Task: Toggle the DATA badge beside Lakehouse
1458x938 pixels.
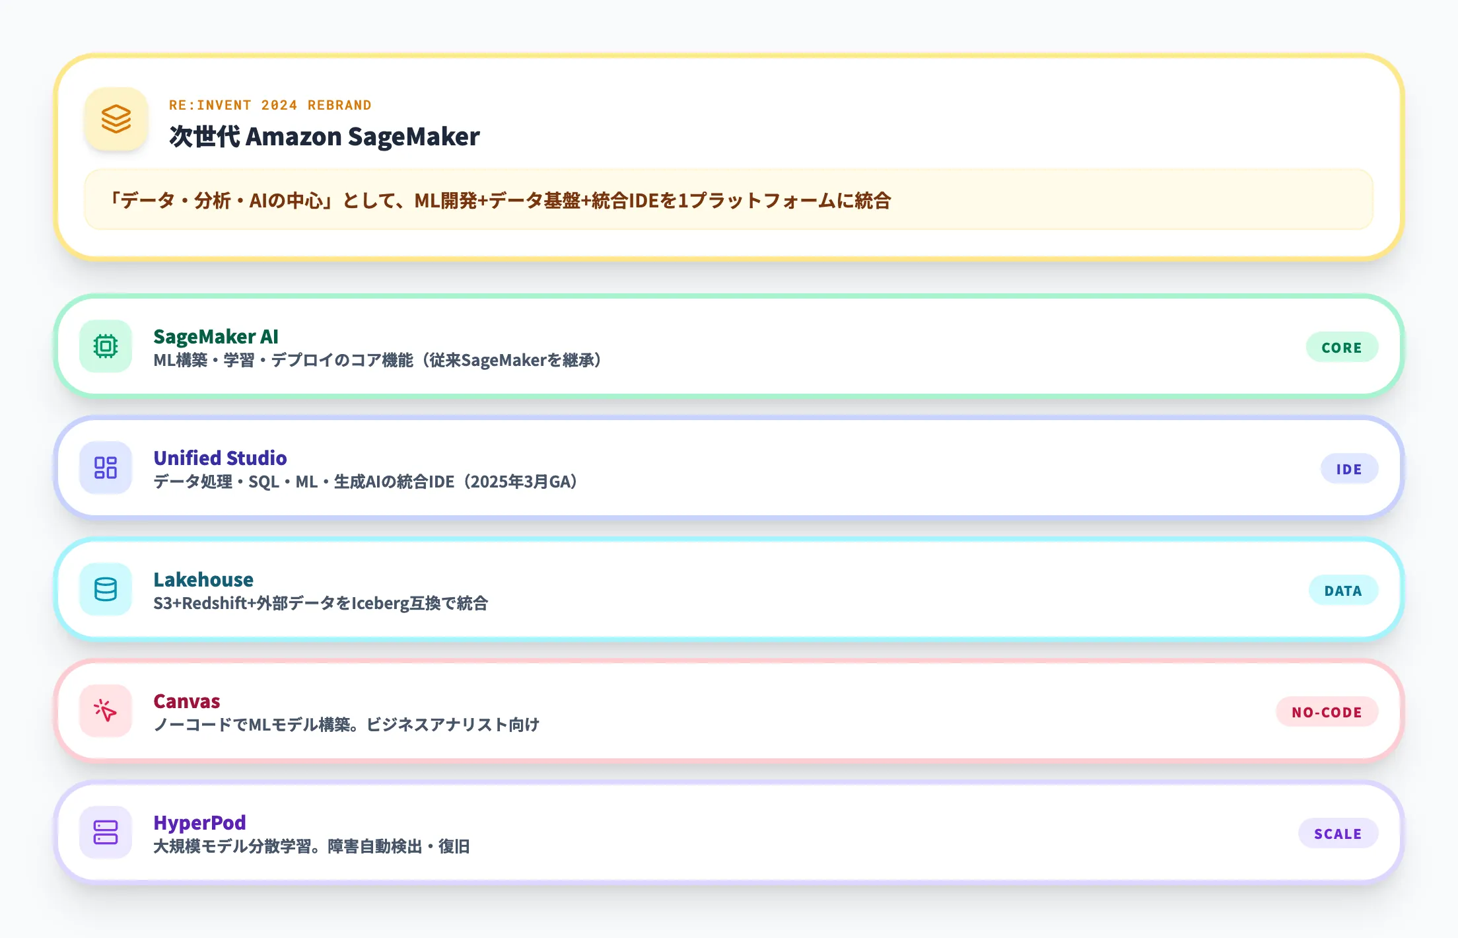Action: click(1343, 590)
